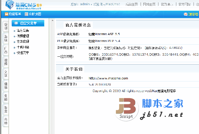Viewport: 199px width, 134px height.
Task: Switch to the 广告 side tab
Action: 6,50
